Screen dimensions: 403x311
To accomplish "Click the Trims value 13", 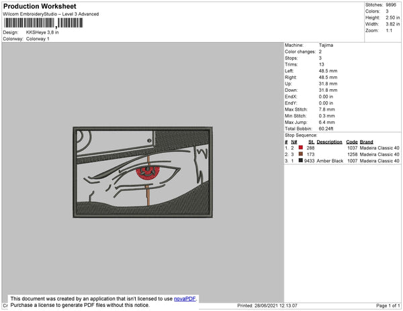I will coord(321,64).
